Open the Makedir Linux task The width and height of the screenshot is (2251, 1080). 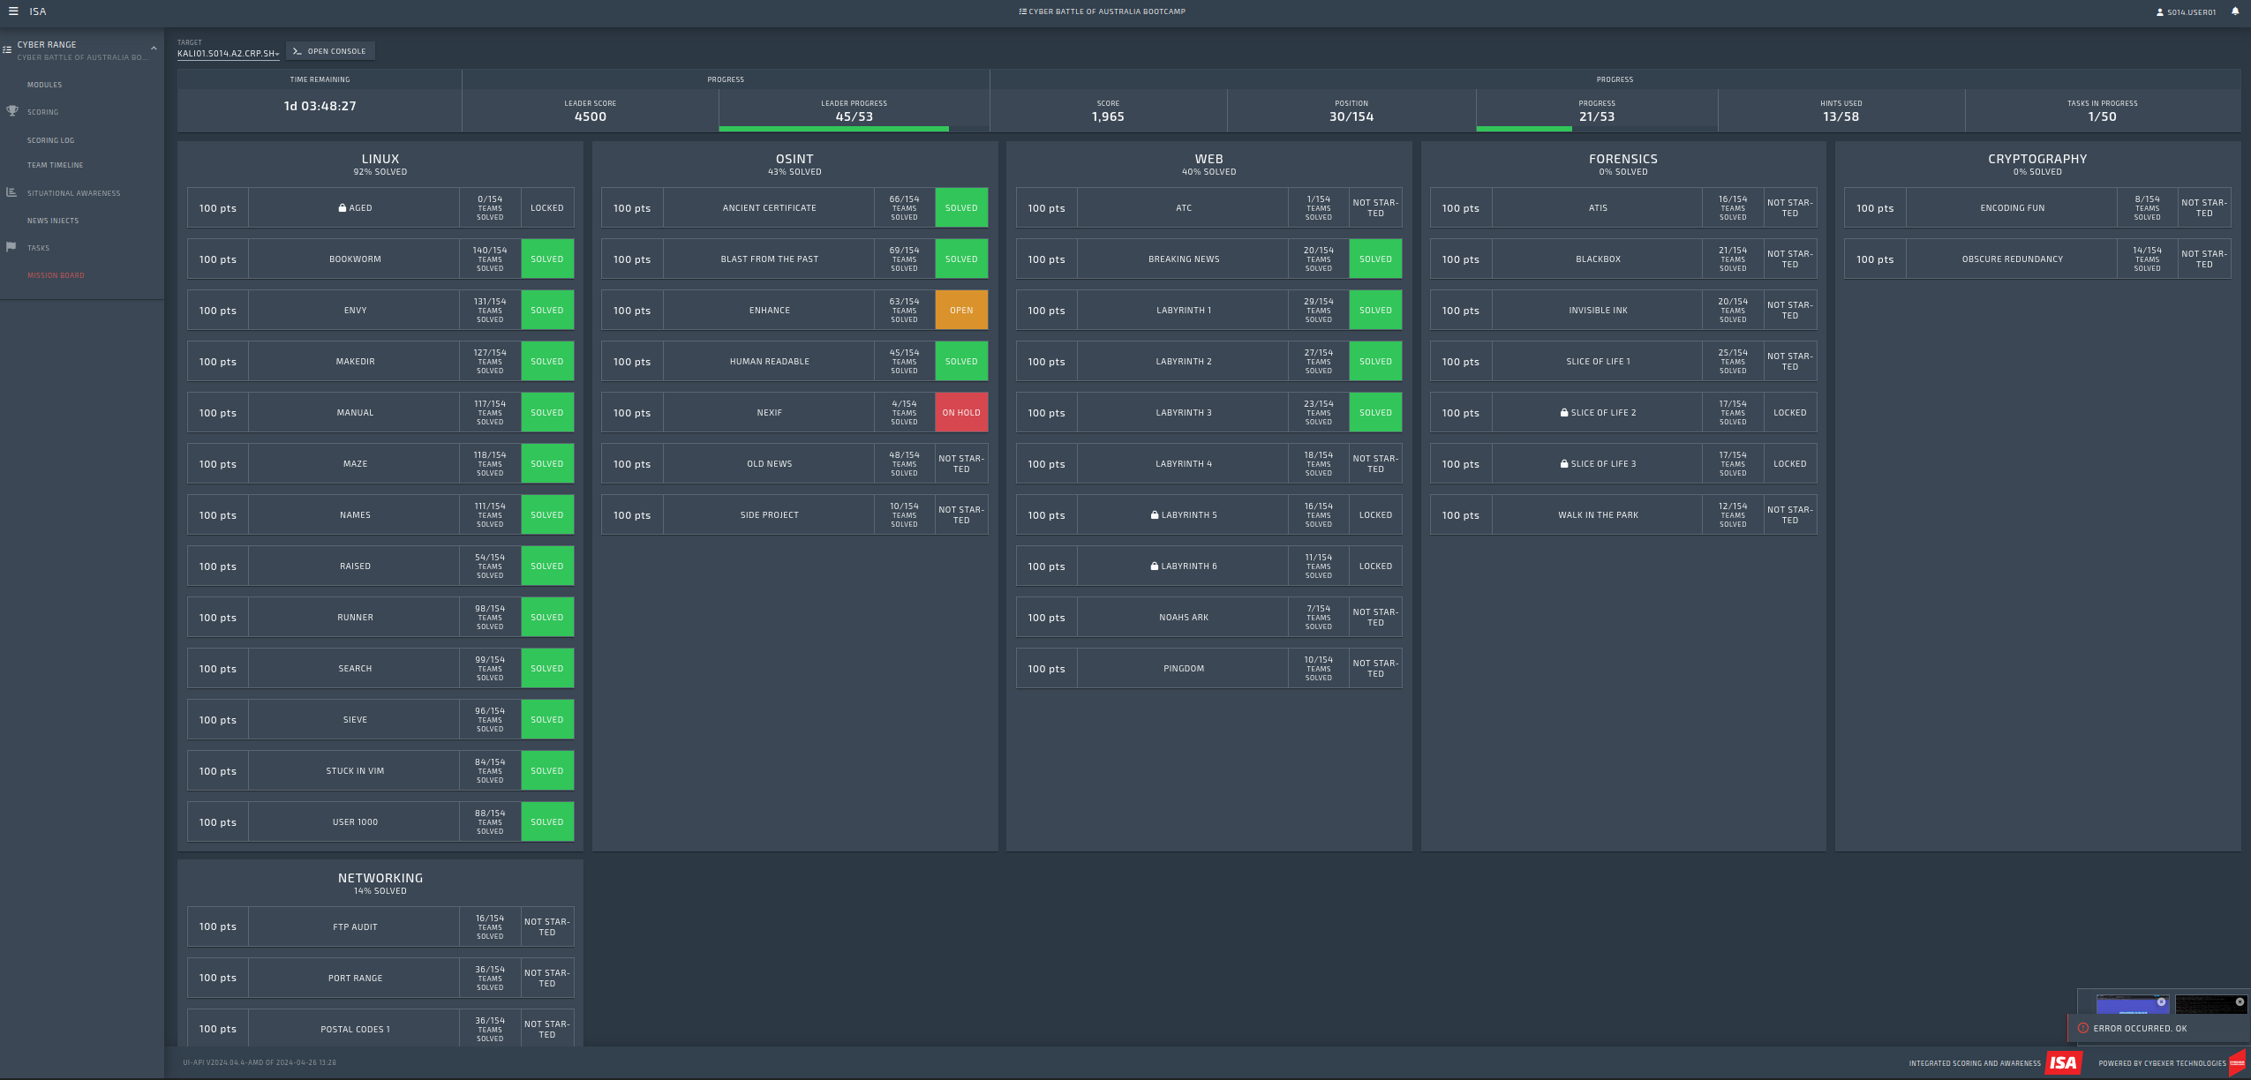point(380,362)
